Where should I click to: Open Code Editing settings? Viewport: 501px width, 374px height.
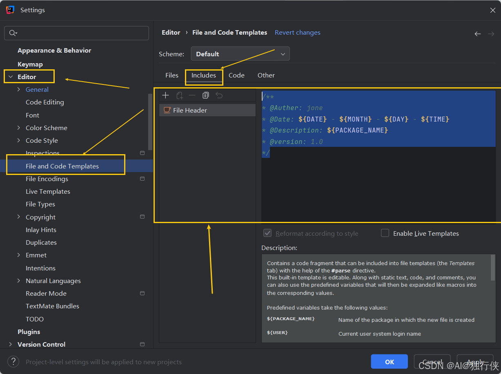click(x=45, y=102)
